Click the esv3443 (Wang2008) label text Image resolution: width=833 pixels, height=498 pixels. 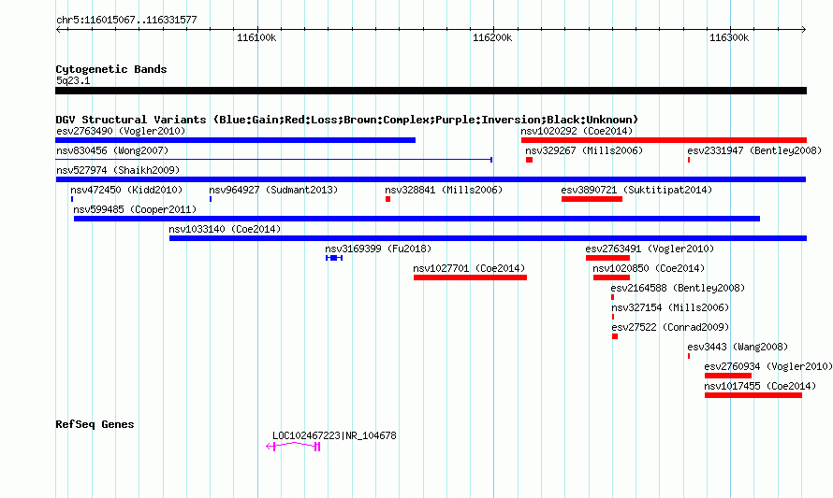(x=738, y=347)
